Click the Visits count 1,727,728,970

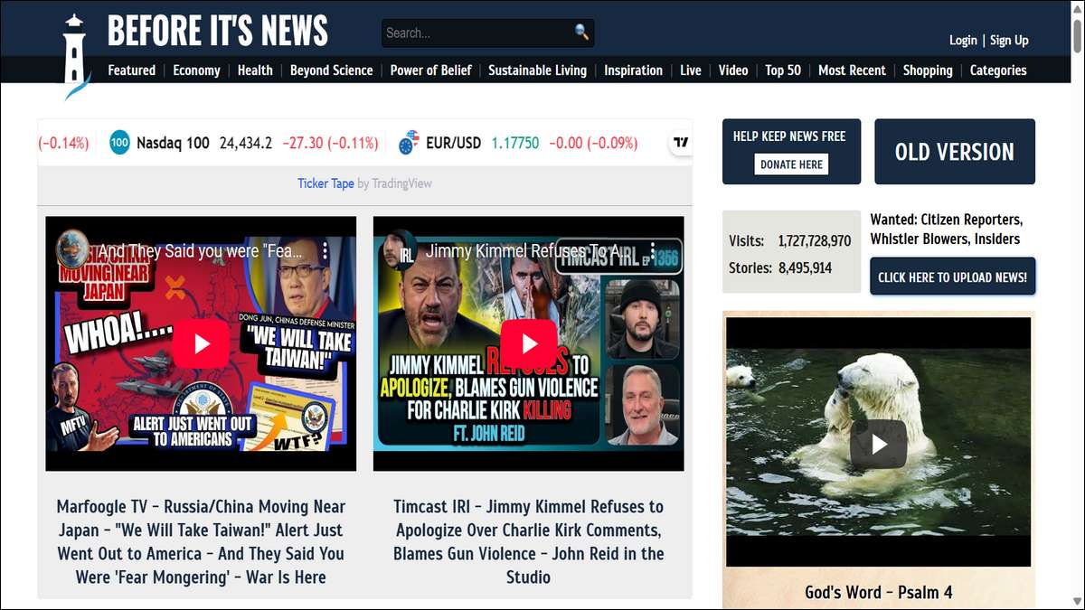pyautogui.click(x=815, y=241)
